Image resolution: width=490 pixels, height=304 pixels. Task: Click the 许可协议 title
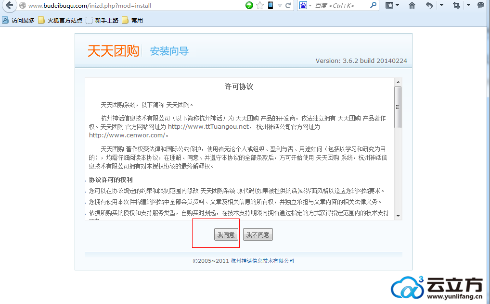pos(239,86)
